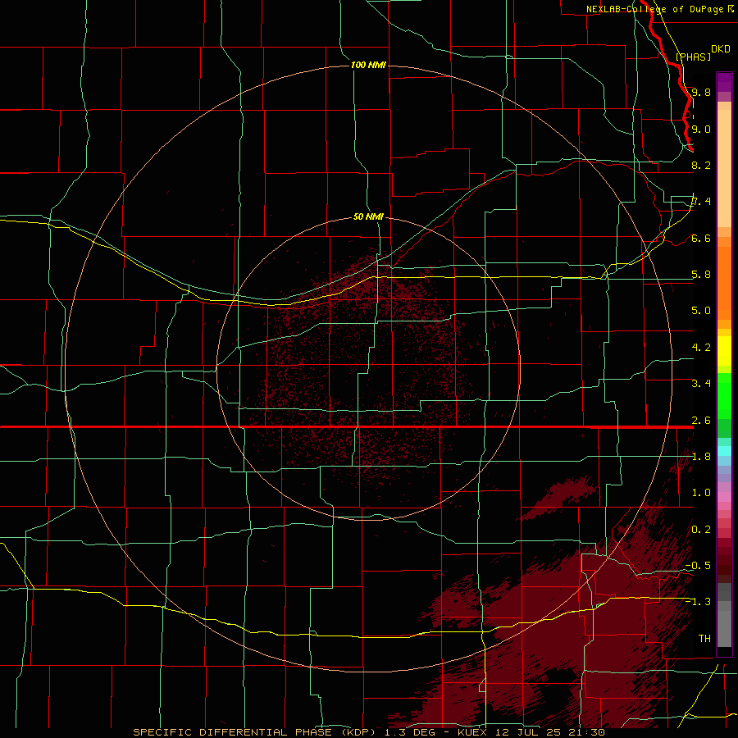Viewport: 738px width, 738px height.
Task: Click the 2.6 value on the color scale
Action: (701, 421)
